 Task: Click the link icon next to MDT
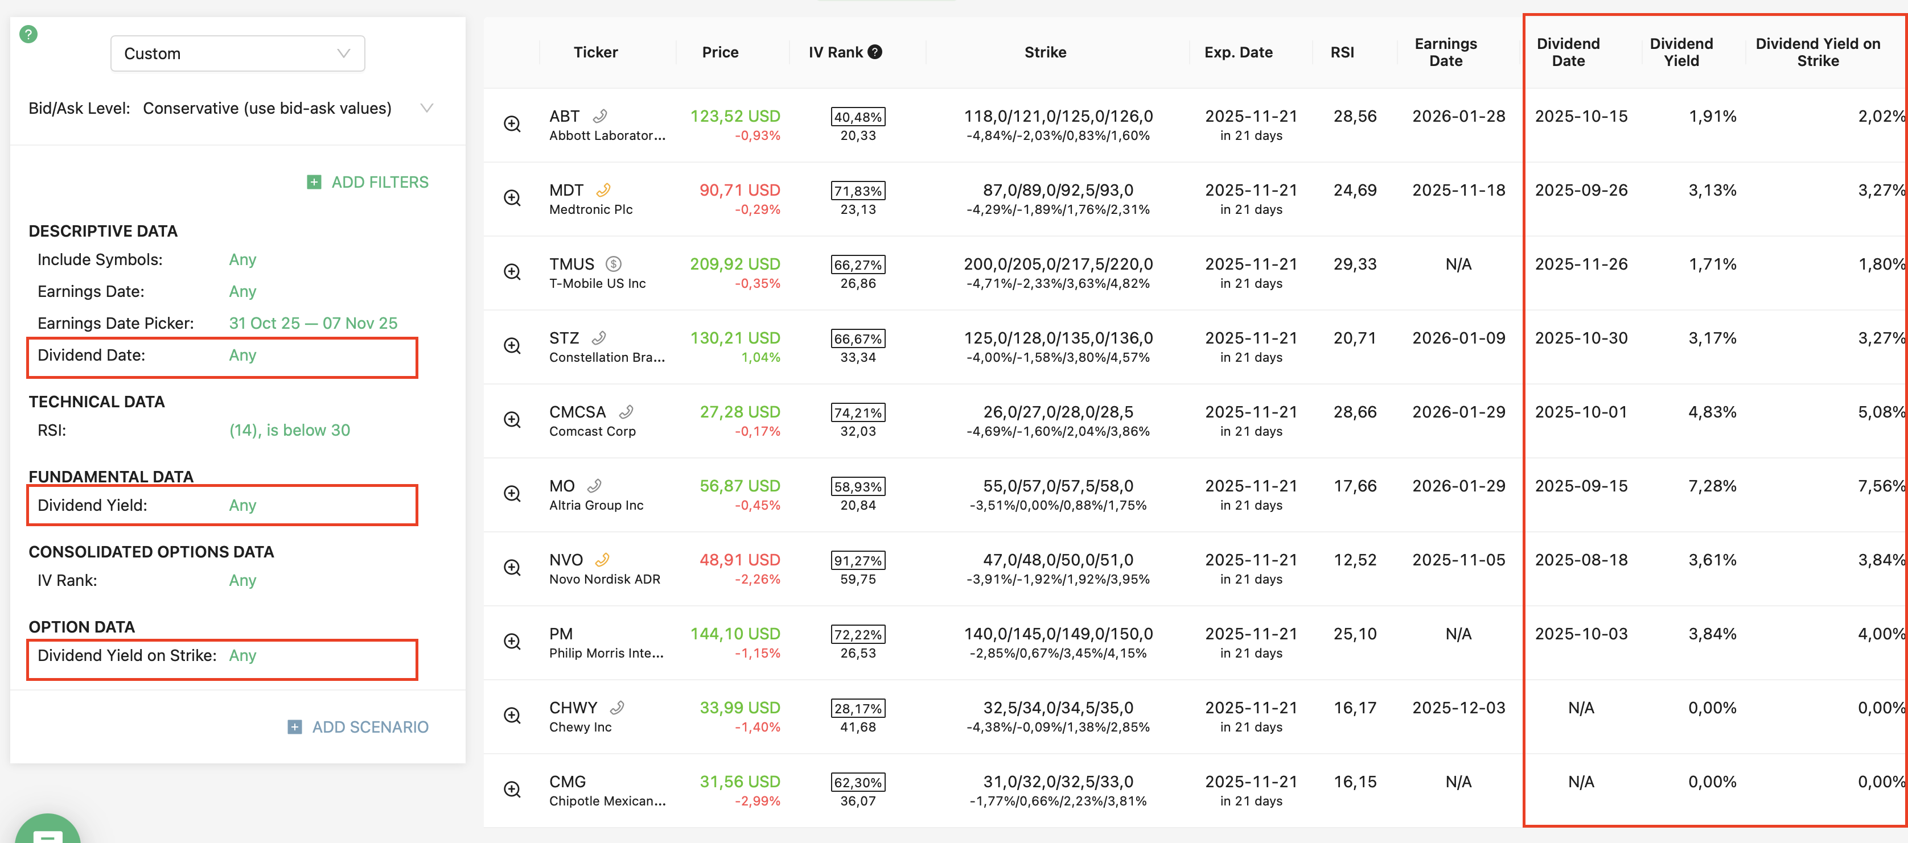click(x=604, y=190)
